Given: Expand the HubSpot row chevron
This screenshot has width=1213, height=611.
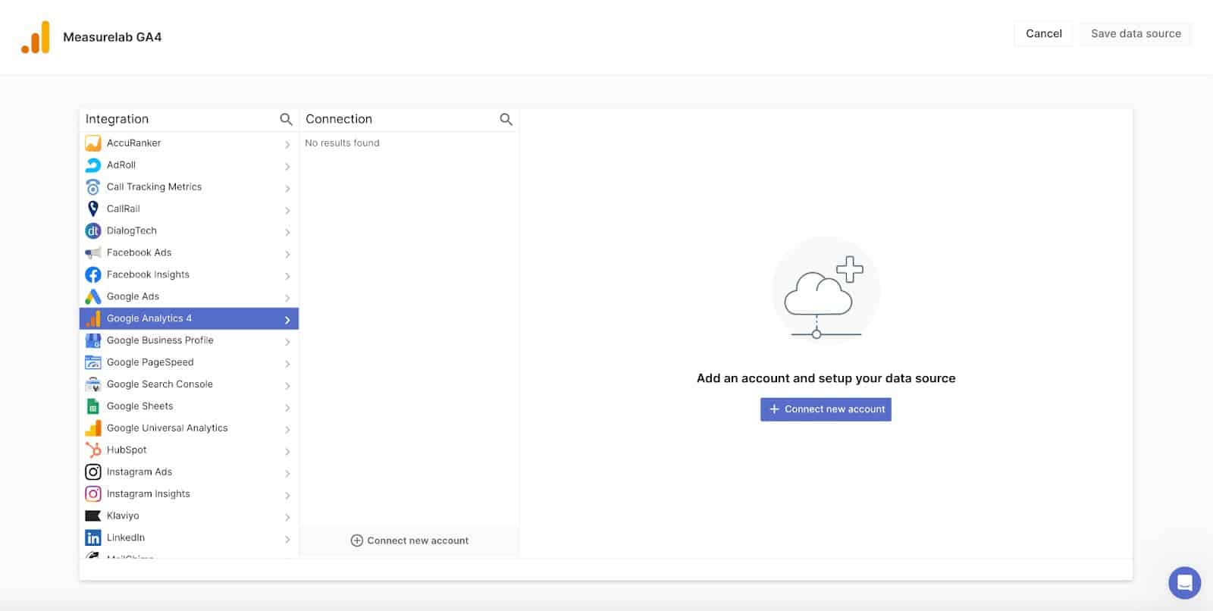Looking at the screenshot, I should (287, 452).
